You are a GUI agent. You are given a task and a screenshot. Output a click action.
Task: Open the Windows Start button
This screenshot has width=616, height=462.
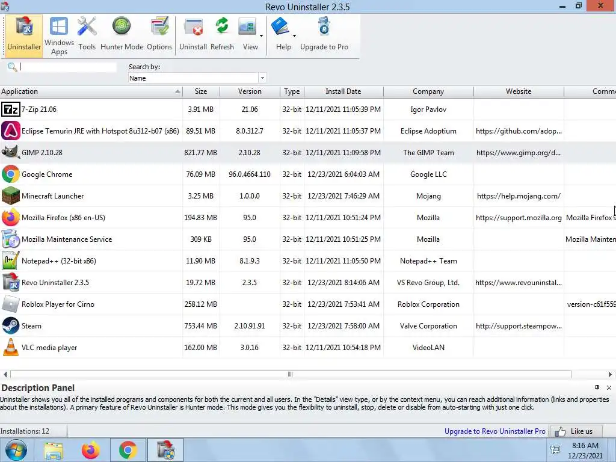[x=16, y=450]
